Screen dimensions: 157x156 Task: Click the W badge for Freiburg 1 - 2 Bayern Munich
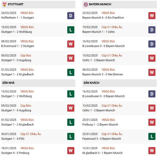(152, 122)
